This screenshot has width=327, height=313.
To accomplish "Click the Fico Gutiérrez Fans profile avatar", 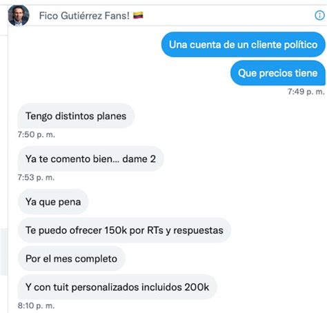I will [19, 15].
